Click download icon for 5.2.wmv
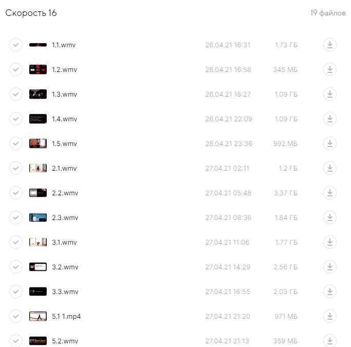The height and width of the screenshot is (347, 351). (330, 340)
